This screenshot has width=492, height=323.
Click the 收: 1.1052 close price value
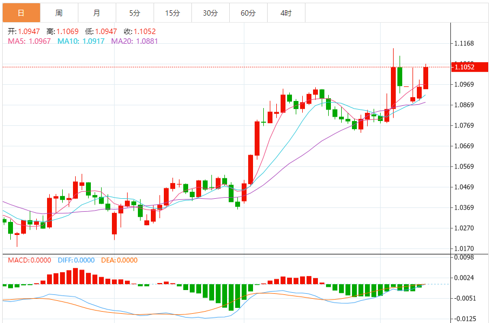[139, 31]
